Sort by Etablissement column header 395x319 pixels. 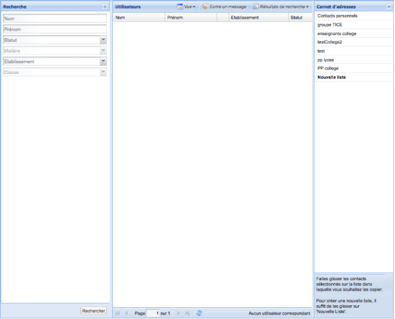(258, 18)
